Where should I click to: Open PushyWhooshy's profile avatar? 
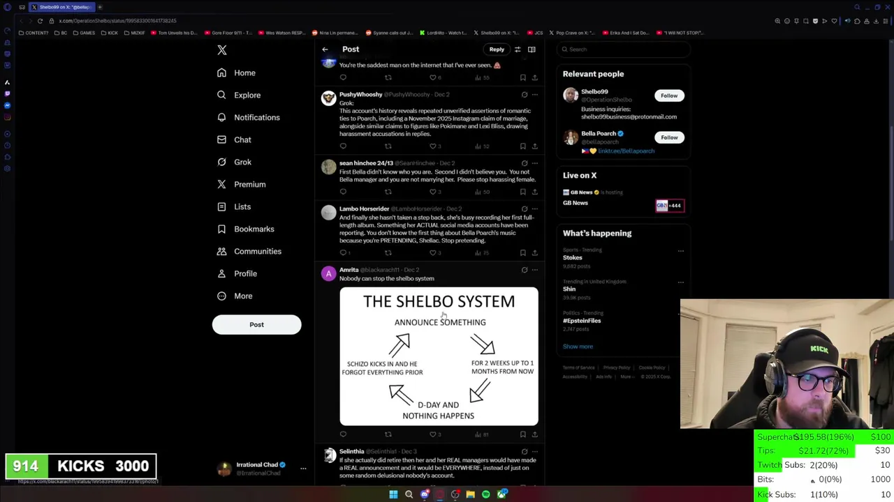[328, 98]
